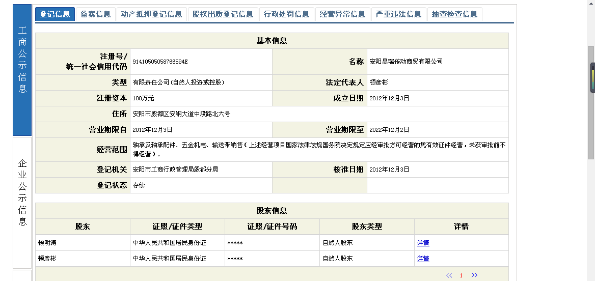Open 详情 link for shareholder 顿彦彬
Image resolution: width=595 pixels, height=281 pixels.
pyautogui.click(x=423, y=259)
